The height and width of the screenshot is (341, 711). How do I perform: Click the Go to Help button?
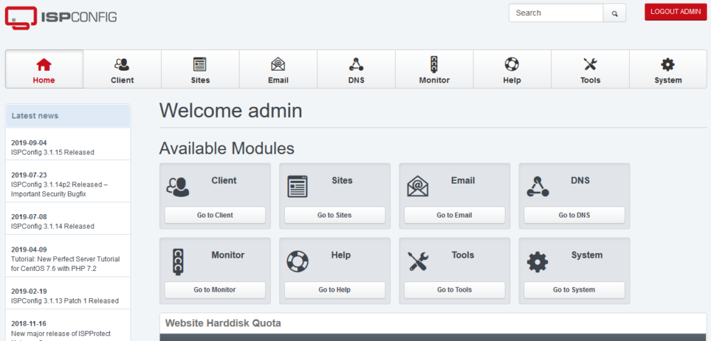click(x=335, y=290)
